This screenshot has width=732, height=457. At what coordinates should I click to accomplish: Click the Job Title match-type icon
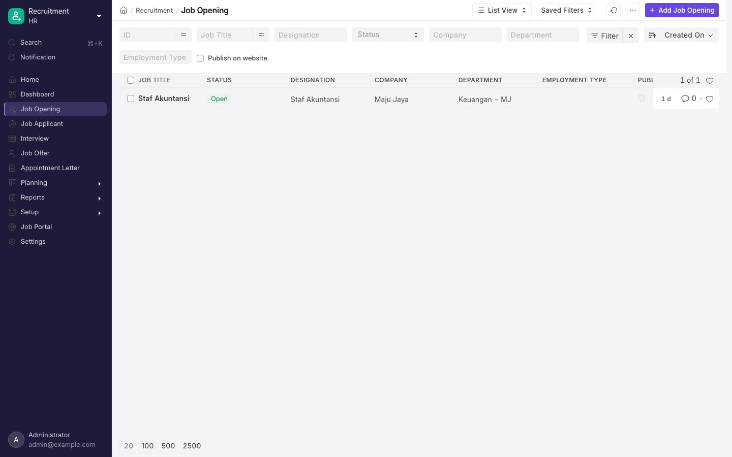click(261, 35)
